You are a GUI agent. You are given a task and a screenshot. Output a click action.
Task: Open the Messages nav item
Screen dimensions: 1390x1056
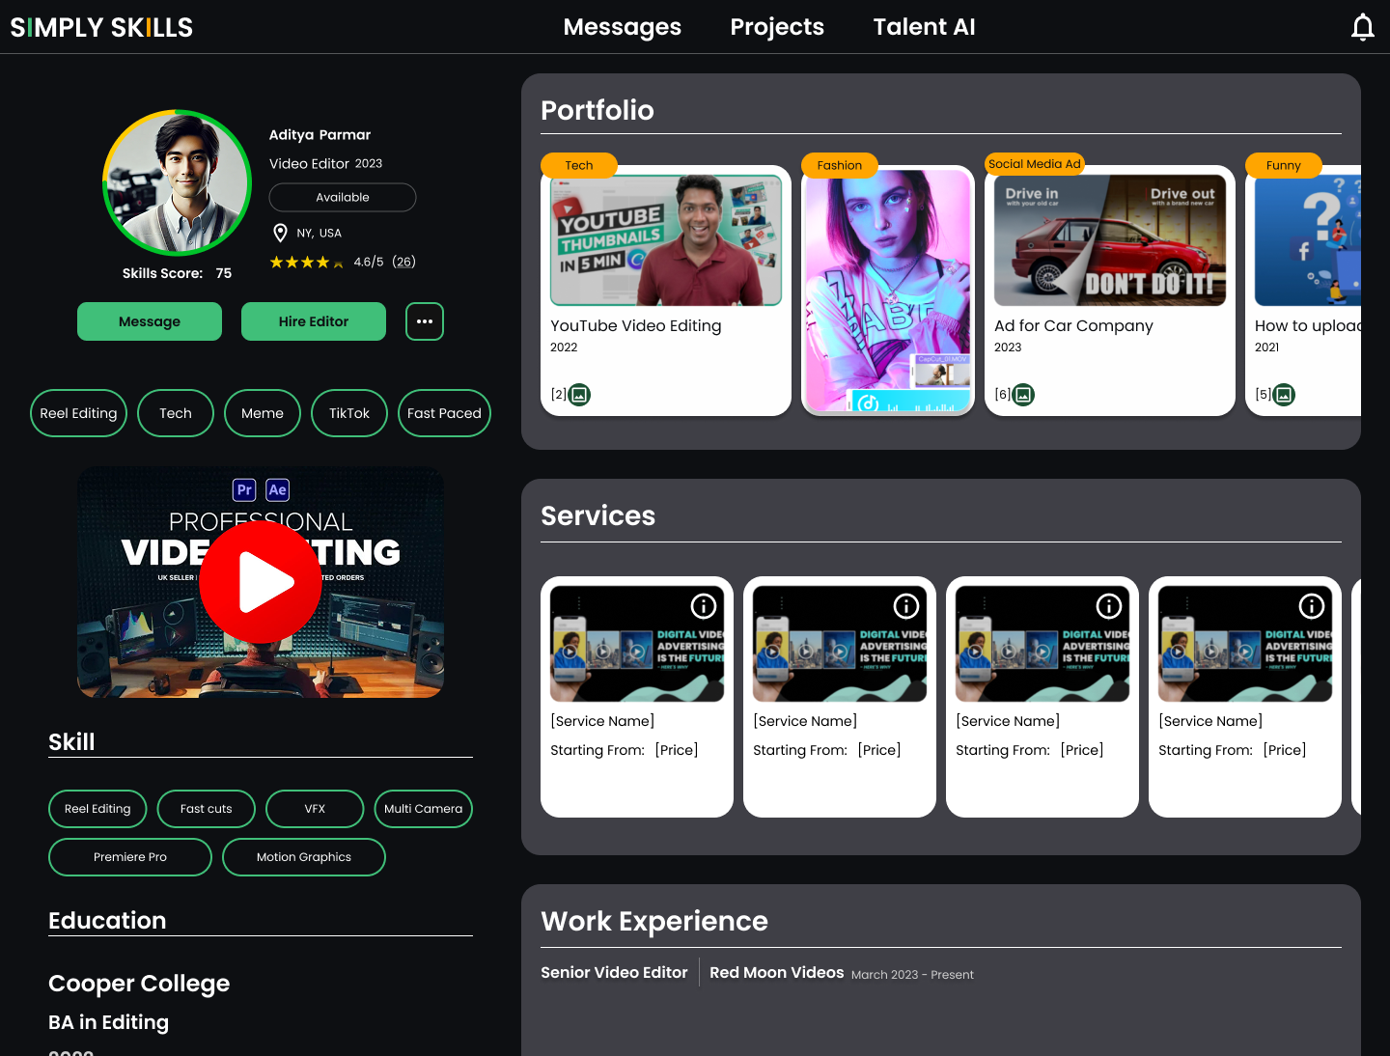tap(622, 27)
